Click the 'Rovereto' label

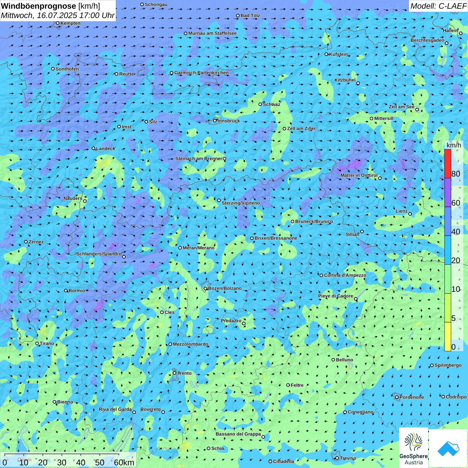pyautogui.click(x=150, y=409)
